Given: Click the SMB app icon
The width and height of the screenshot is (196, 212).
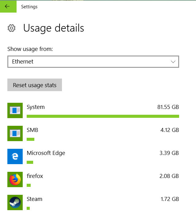Looking at the screenshot, I should click(x=15, y=133).
